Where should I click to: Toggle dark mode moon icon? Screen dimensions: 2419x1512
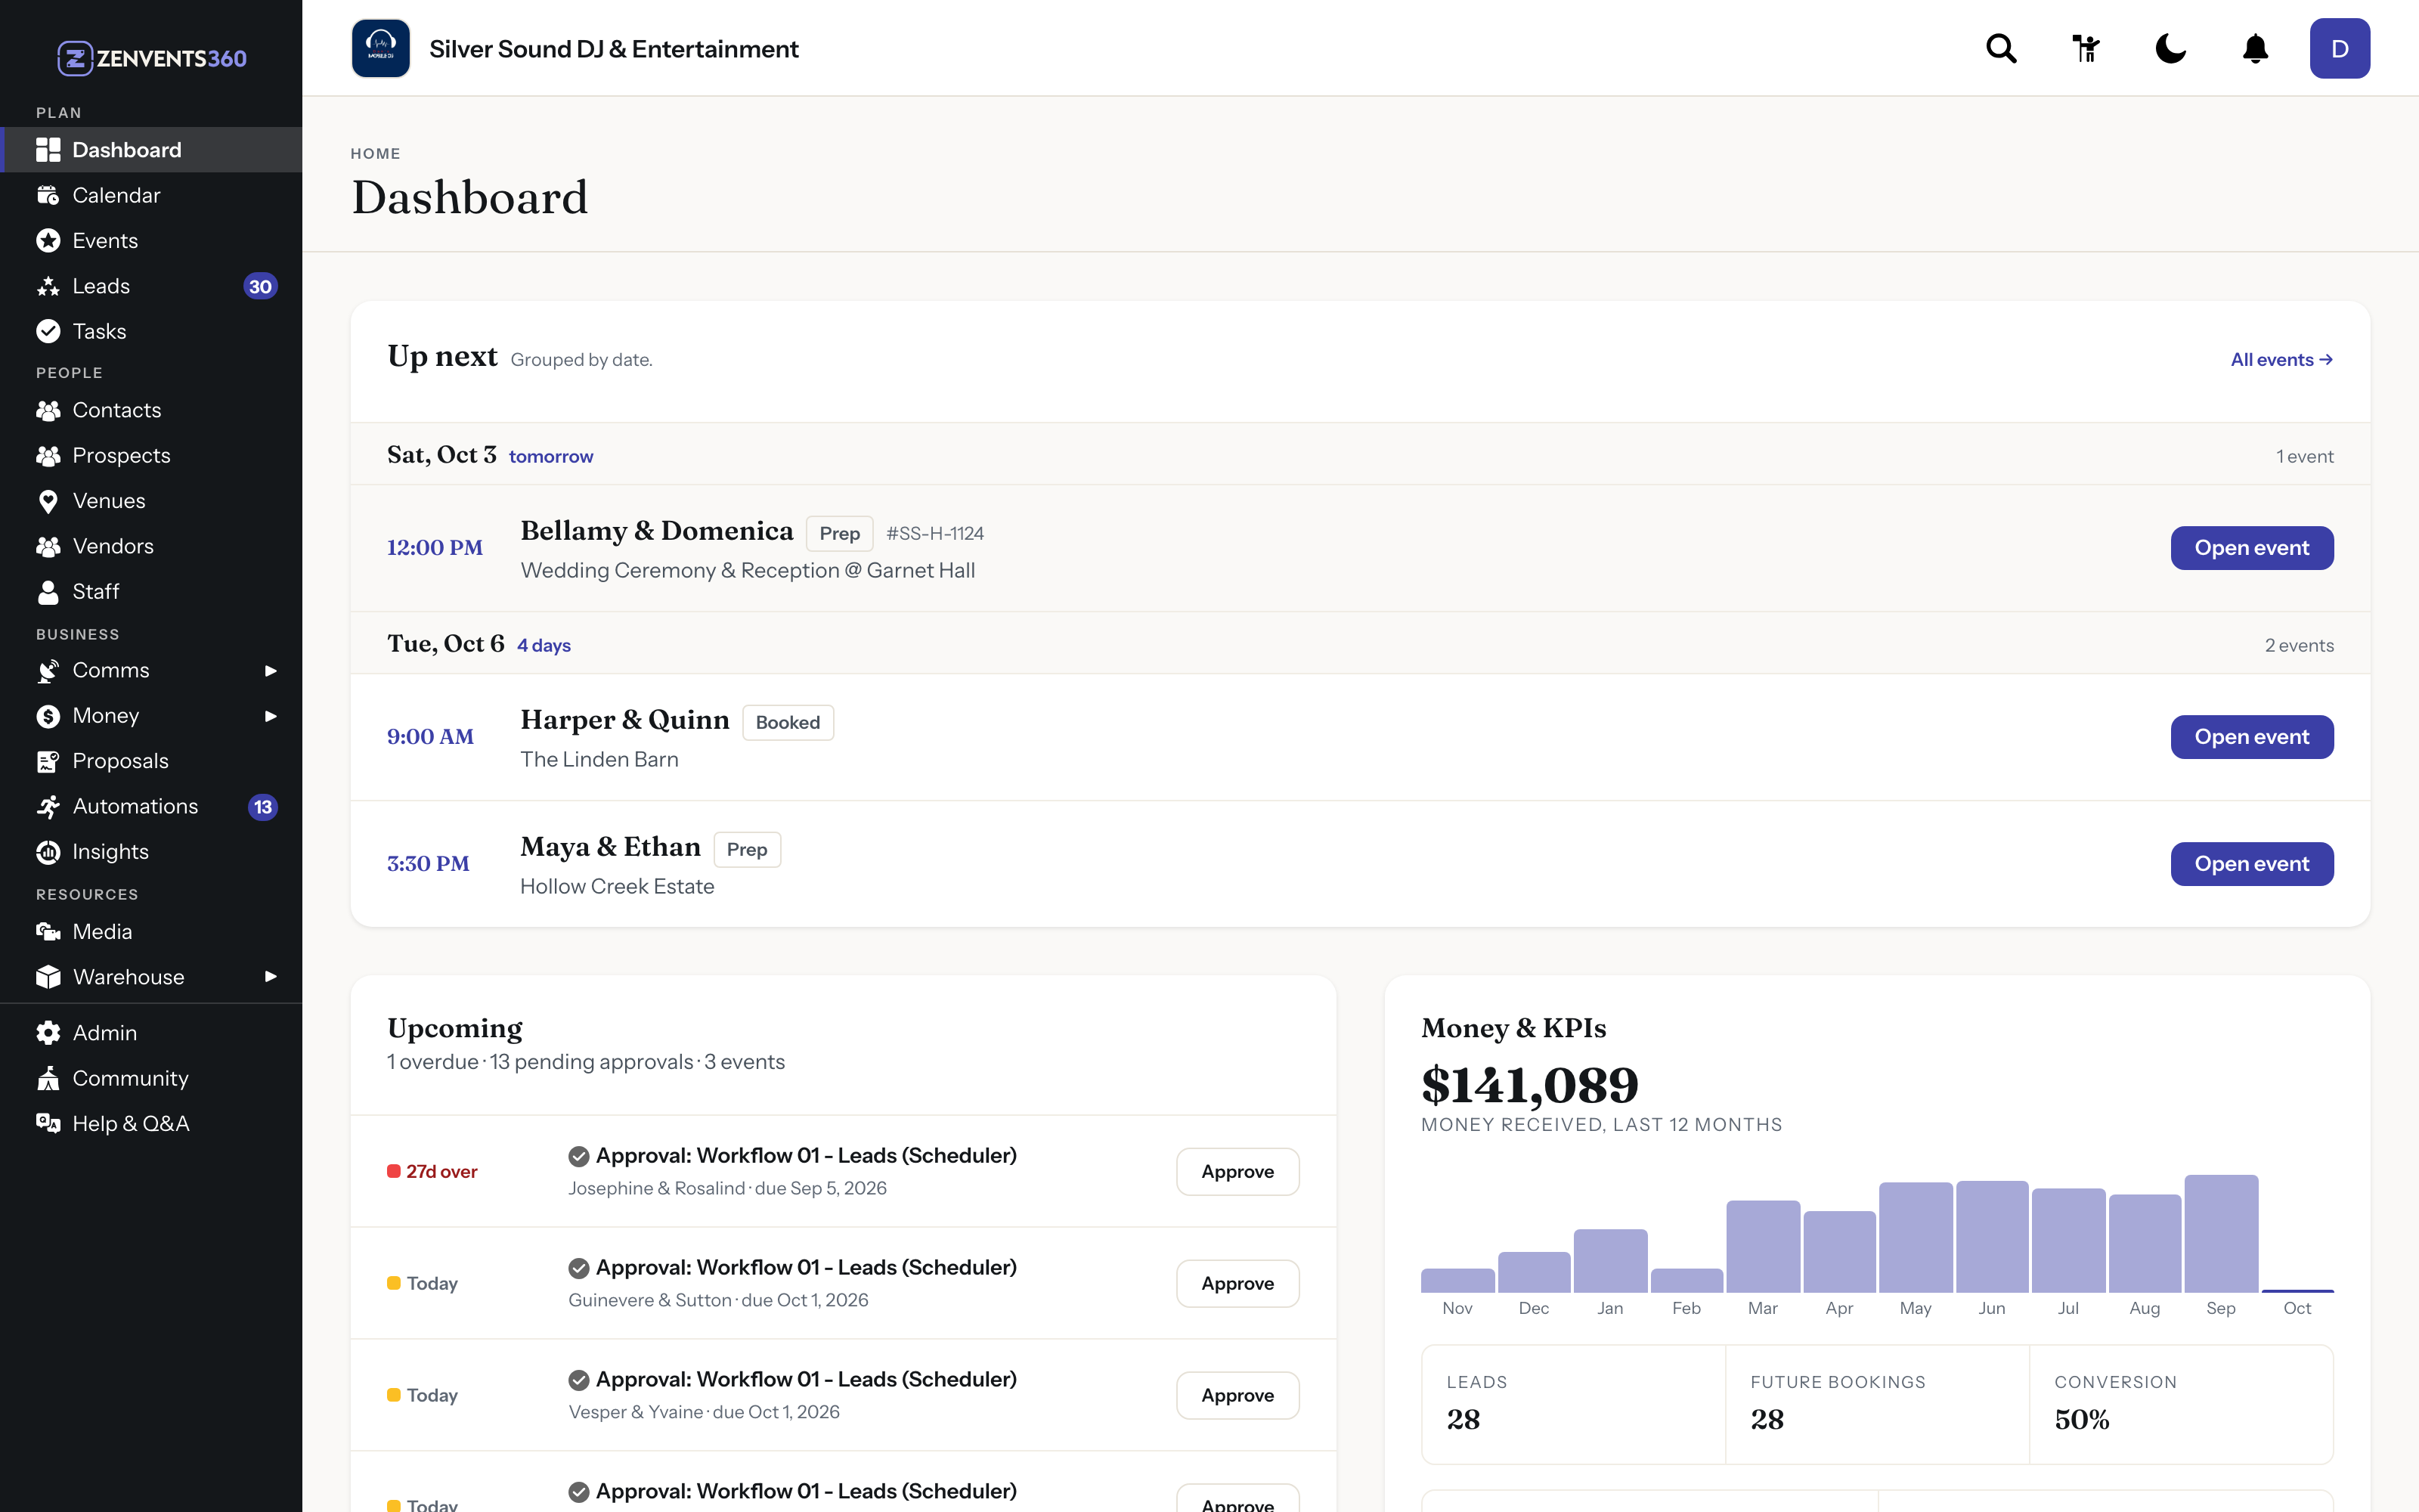click(2170, 48)
